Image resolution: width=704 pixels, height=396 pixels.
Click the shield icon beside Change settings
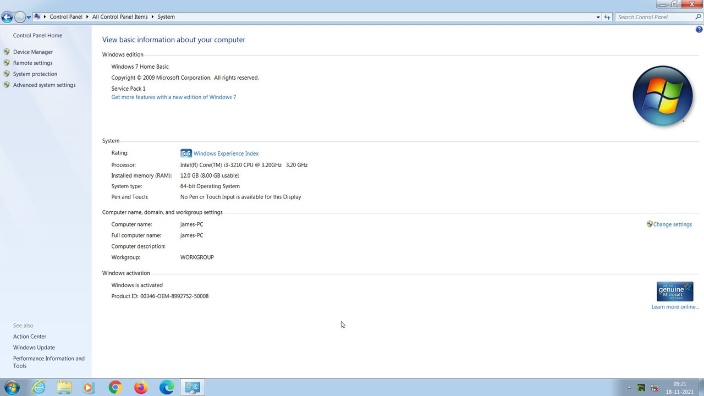(650, 224)
